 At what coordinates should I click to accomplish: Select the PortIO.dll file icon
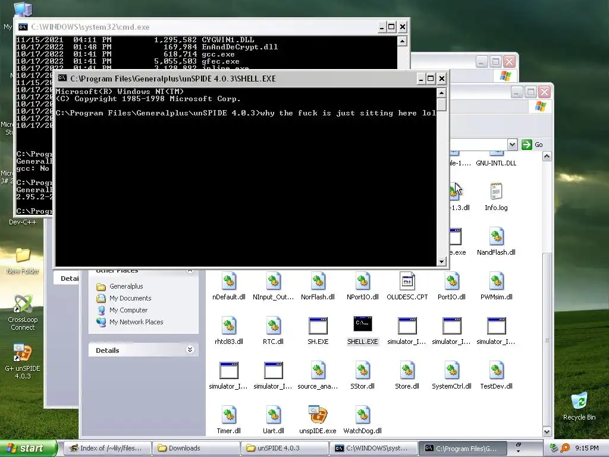[x=452, y=281]
